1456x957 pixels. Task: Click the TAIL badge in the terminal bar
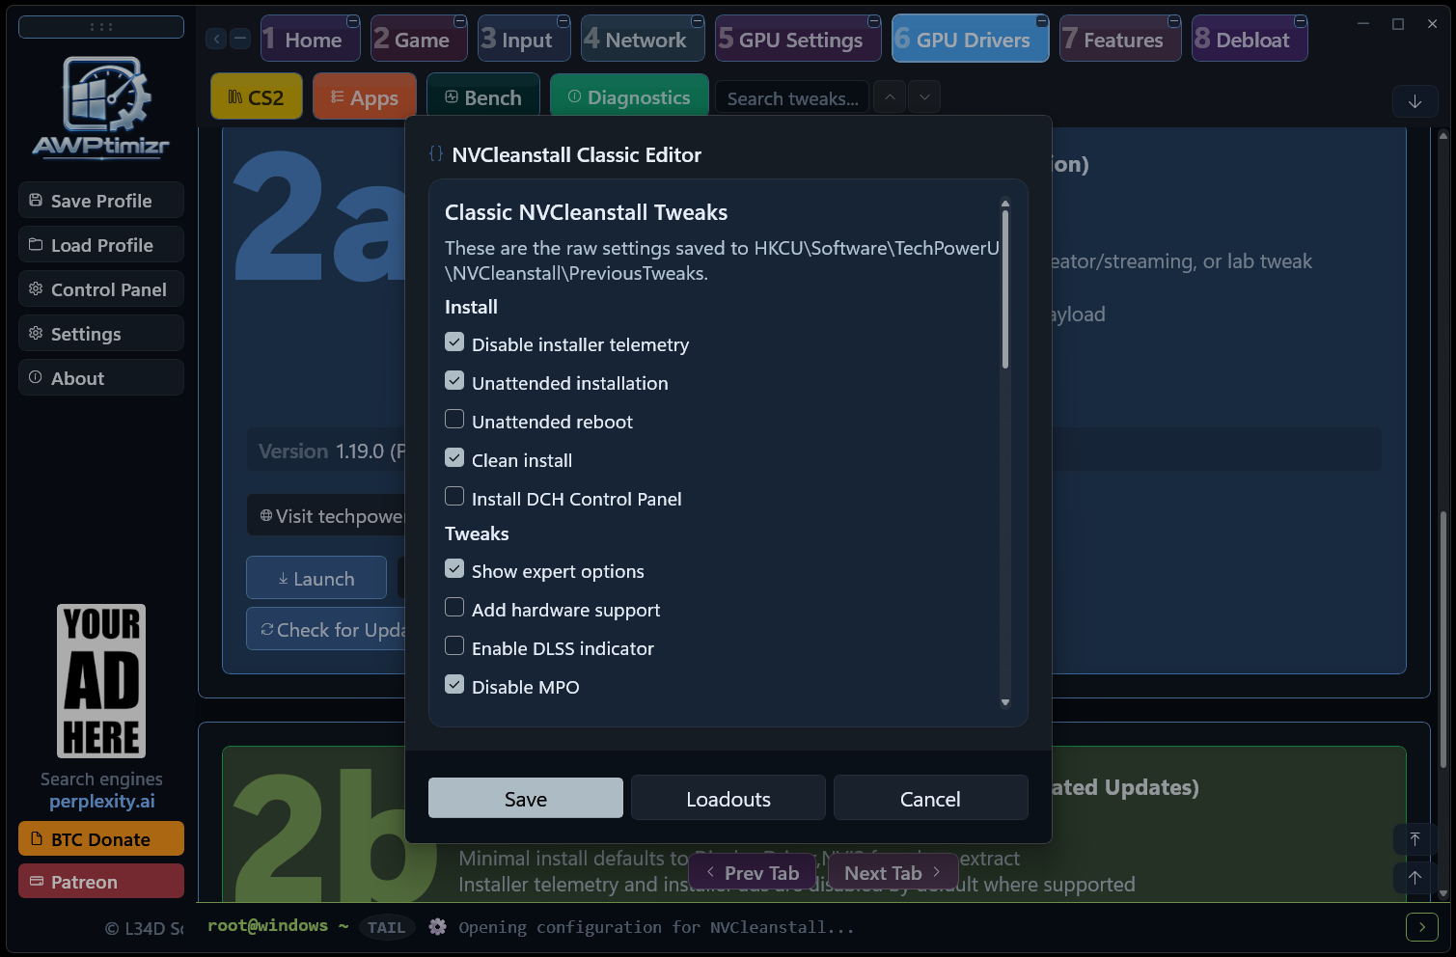386,927
